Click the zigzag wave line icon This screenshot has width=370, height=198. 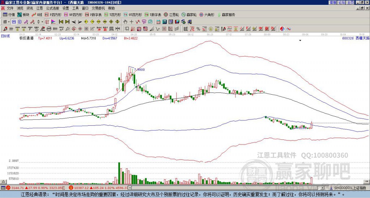(158, 29)
